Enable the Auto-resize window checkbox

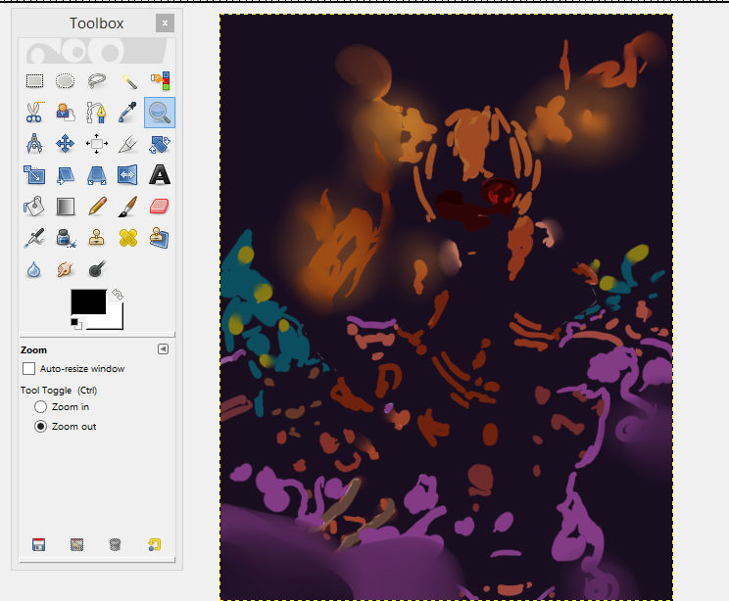pyautogui.click(x=28, y=369)
